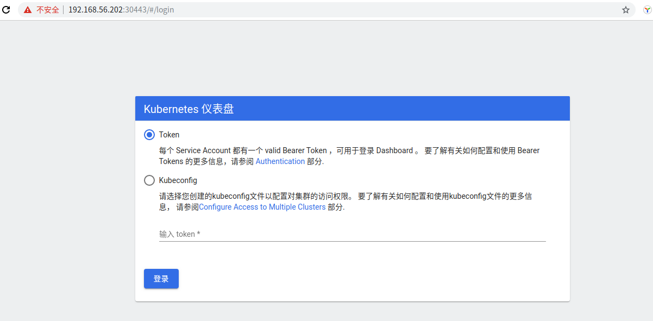This screenshot has width=653, height=321.
Task: Select the Token radio button
Action: pos(149,135)
